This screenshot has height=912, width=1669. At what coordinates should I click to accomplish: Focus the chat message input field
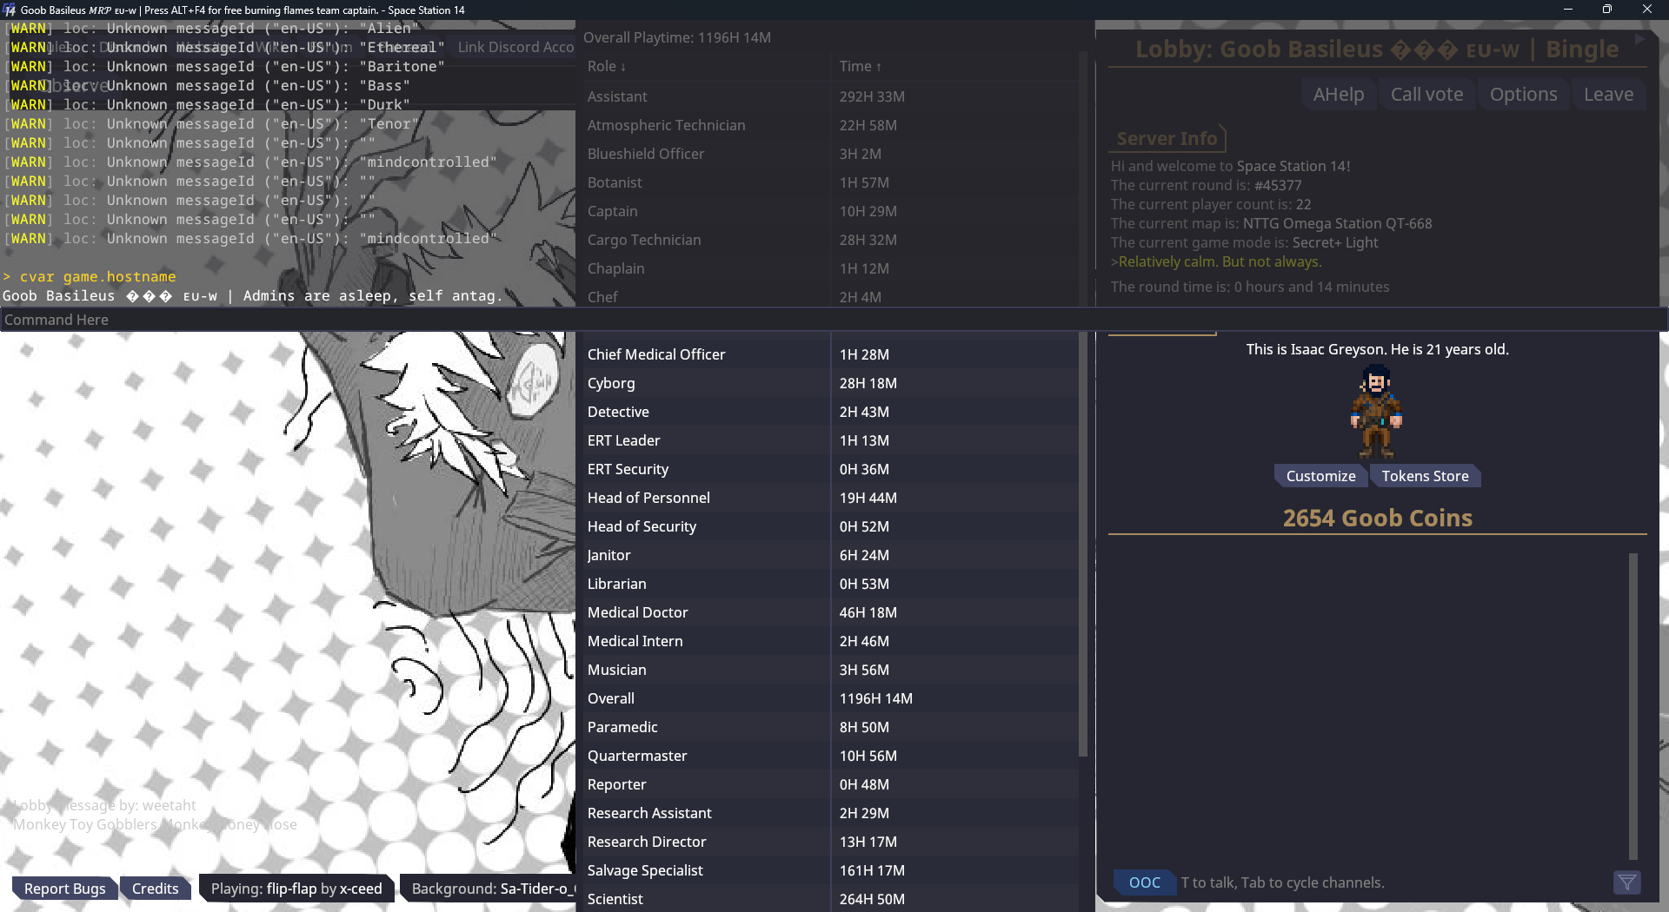(1393, 882)
